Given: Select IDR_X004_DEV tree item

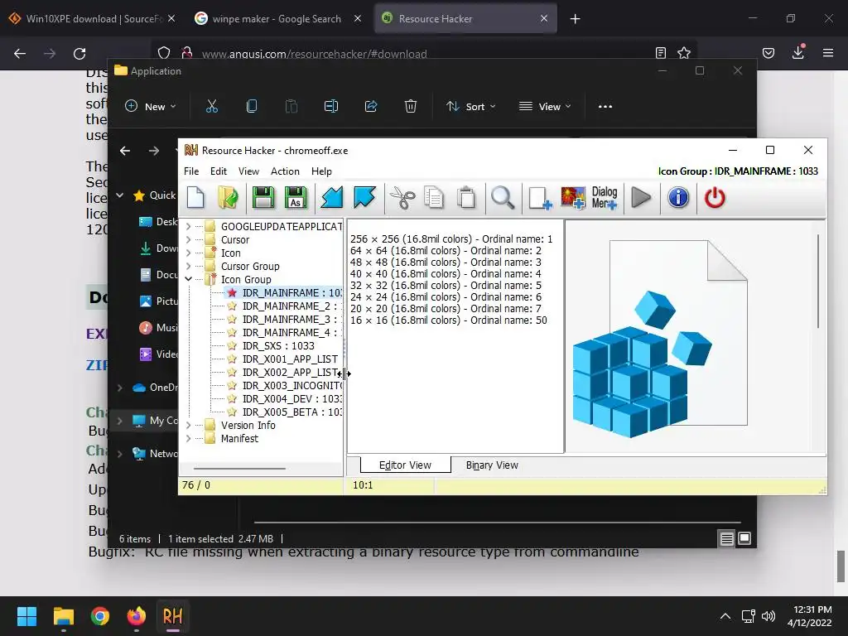Looking at the screenshot, I should point(284,398).
